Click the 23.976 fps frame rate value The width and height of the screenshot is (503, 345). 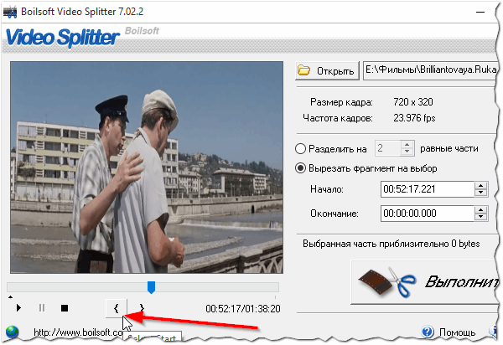(414, 118)
